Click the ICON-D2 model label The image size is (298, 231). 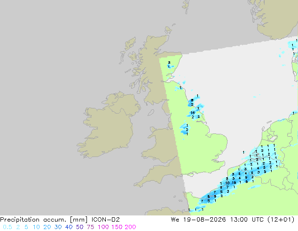105,220
